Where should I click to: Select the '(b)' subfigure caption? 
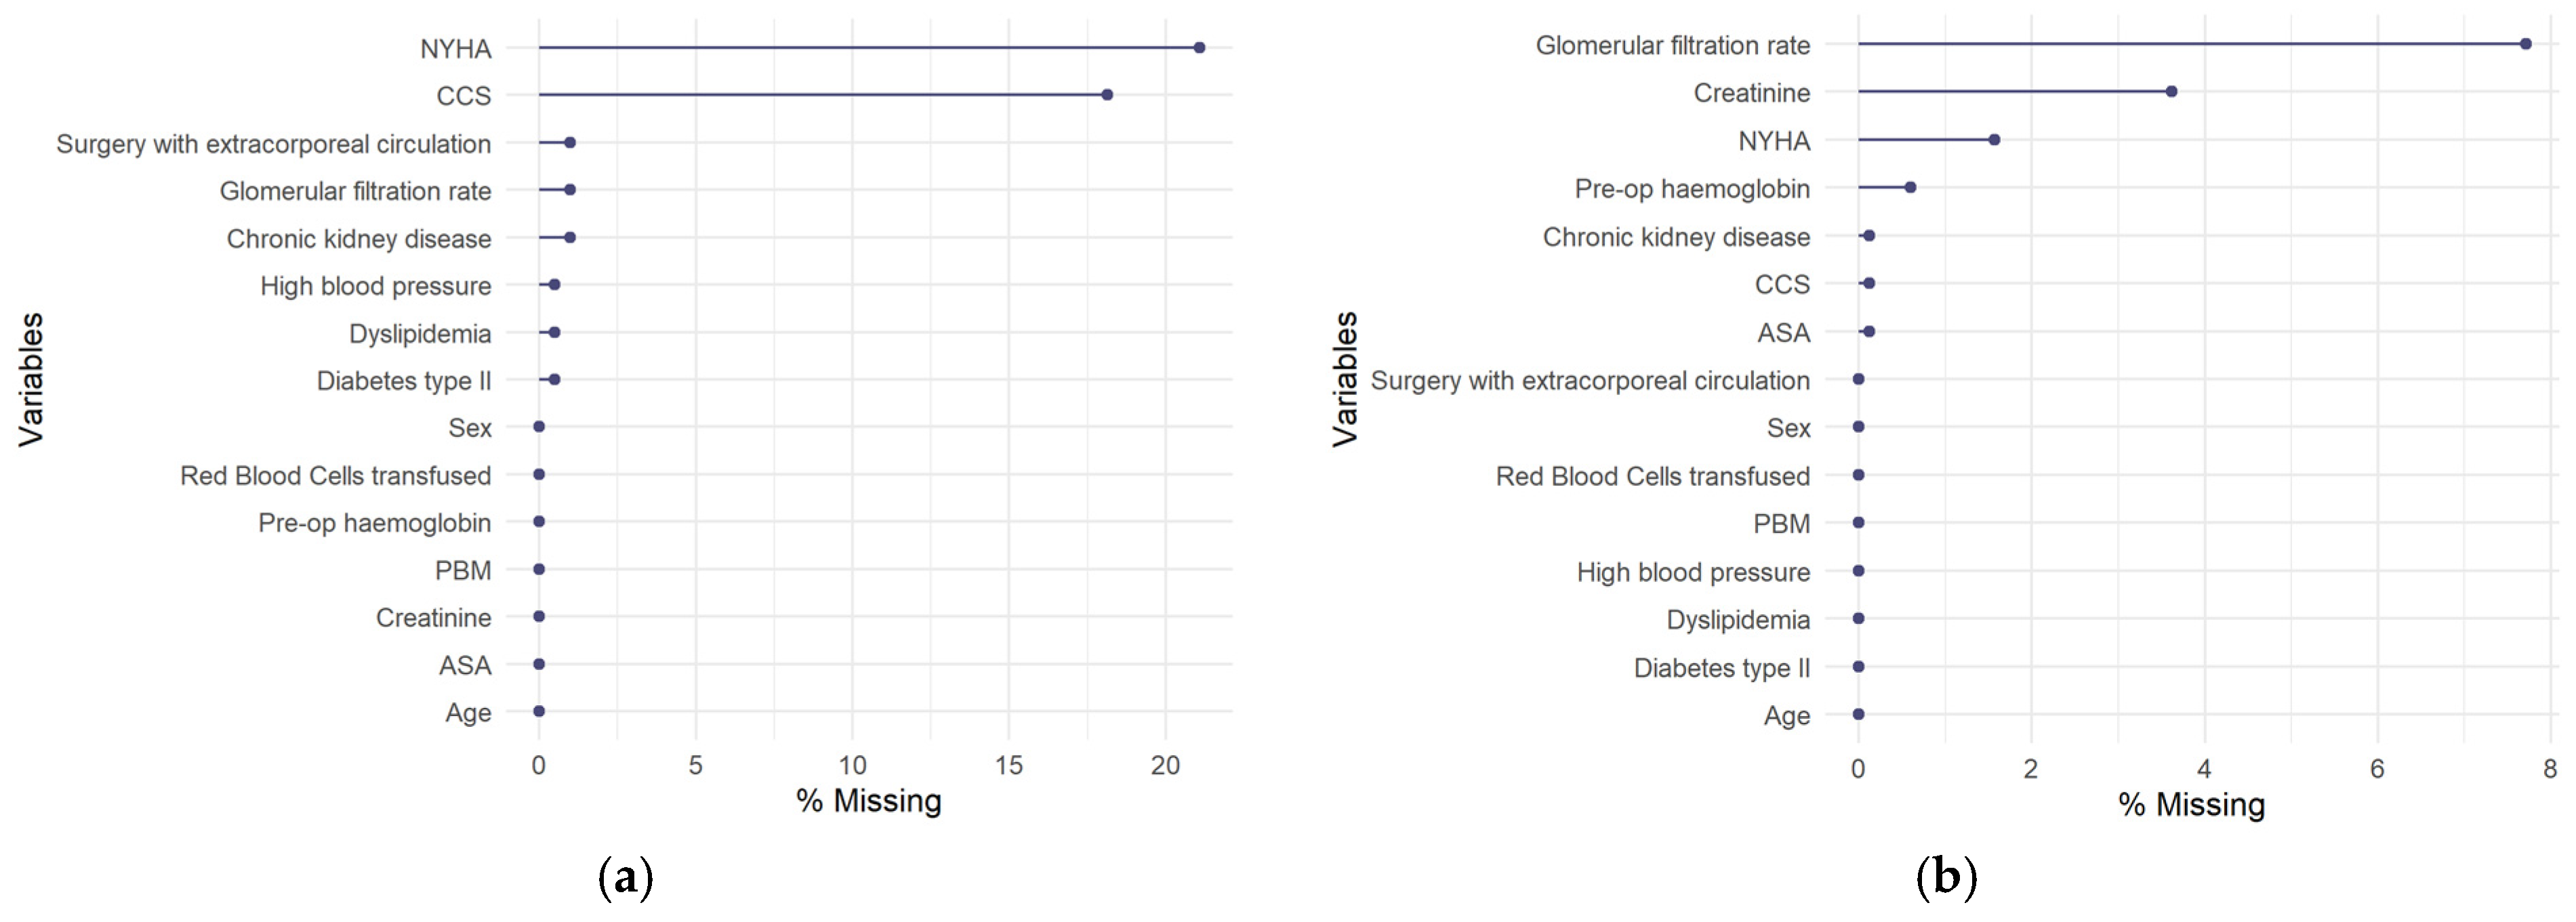pyautogui.click(x=1946, y=878)
